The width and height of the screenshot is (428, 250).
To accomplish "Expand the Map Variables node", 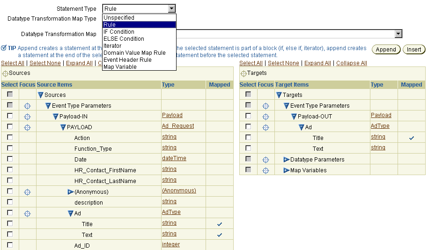I will coord(286,170).
